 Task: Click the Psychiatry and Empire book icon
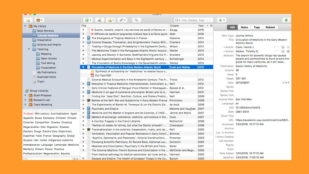[x=89, y=109]
